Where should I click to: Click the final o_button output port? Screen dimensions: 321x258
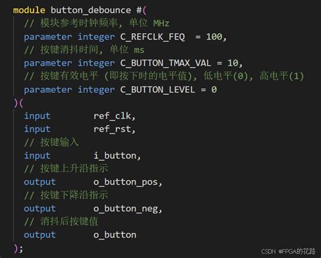coord(115,235)
